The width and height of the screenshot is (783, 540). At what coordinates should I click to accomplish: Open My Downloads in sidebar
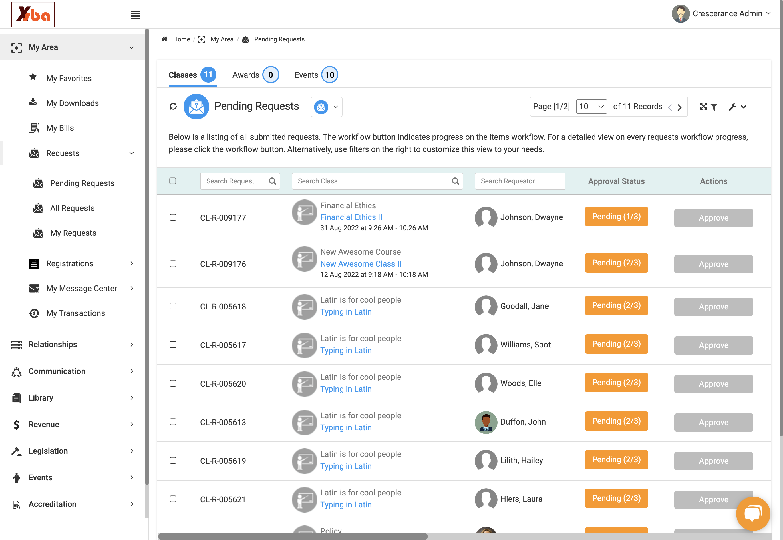[72, 103]
